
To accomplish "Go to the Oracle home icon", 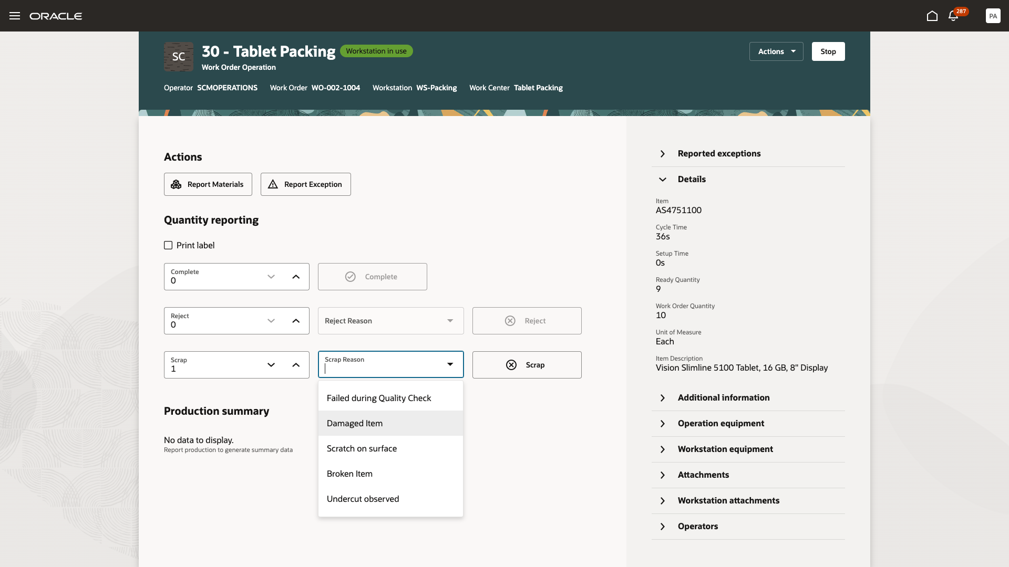I will 932,16.
